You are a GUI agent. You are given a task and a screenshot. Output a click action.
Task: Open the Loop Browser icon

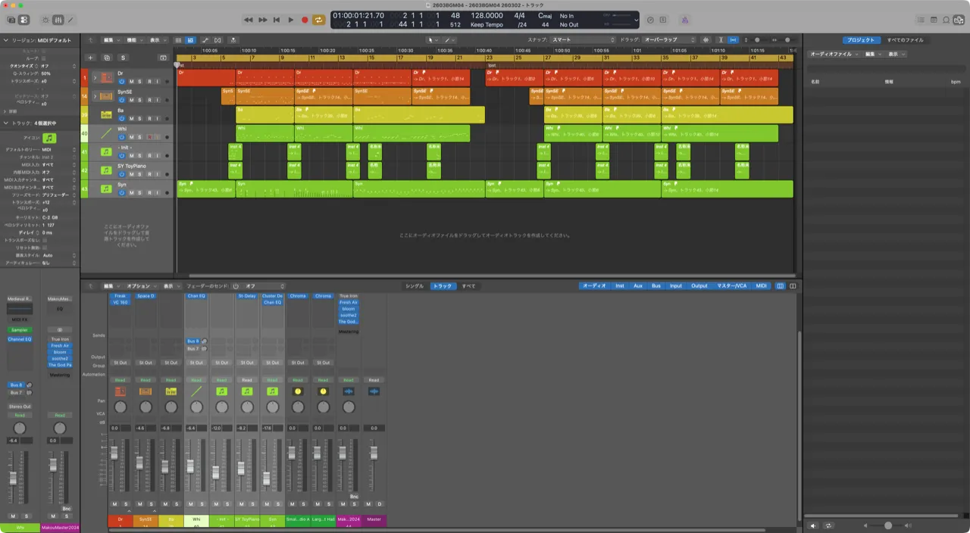click(945, 20)
